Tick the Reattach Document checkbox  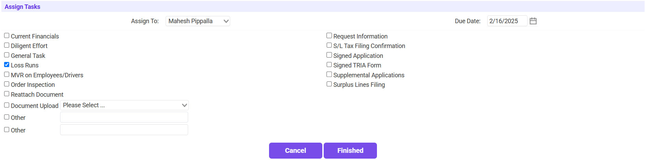(x=7, y=94)
